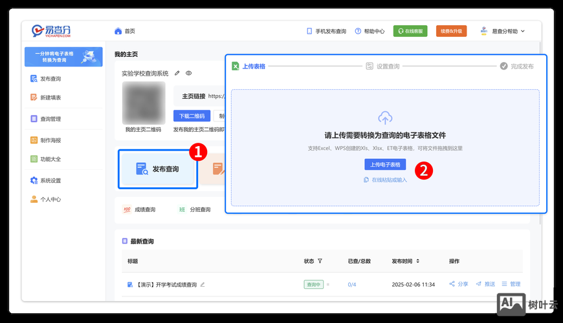Click the cloud upload icon

click(385, 118)
